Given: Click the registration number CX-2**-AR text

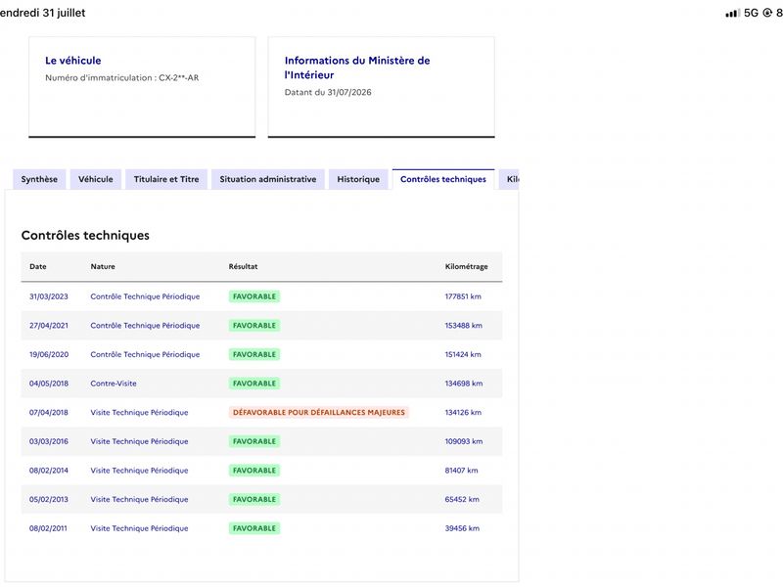Looking at the screenshot, I should (x=179, y=78).
